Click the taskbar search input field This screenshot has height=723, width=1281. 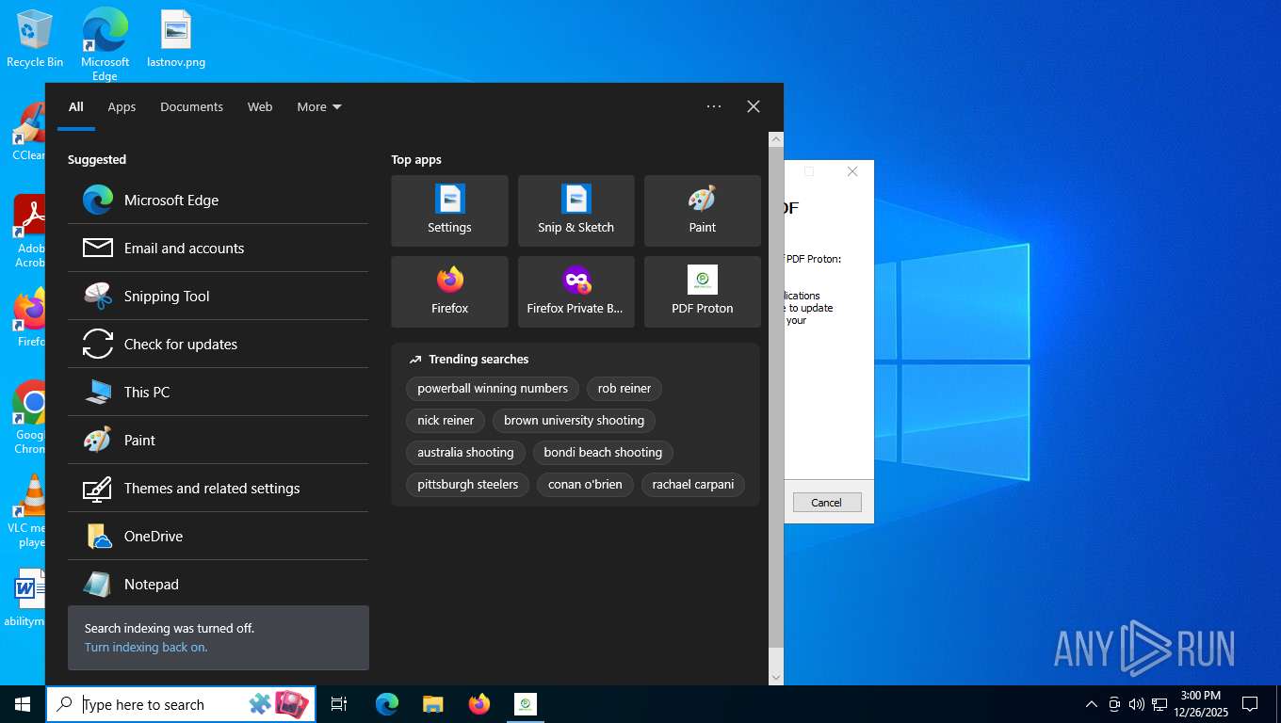click(181, 704)
